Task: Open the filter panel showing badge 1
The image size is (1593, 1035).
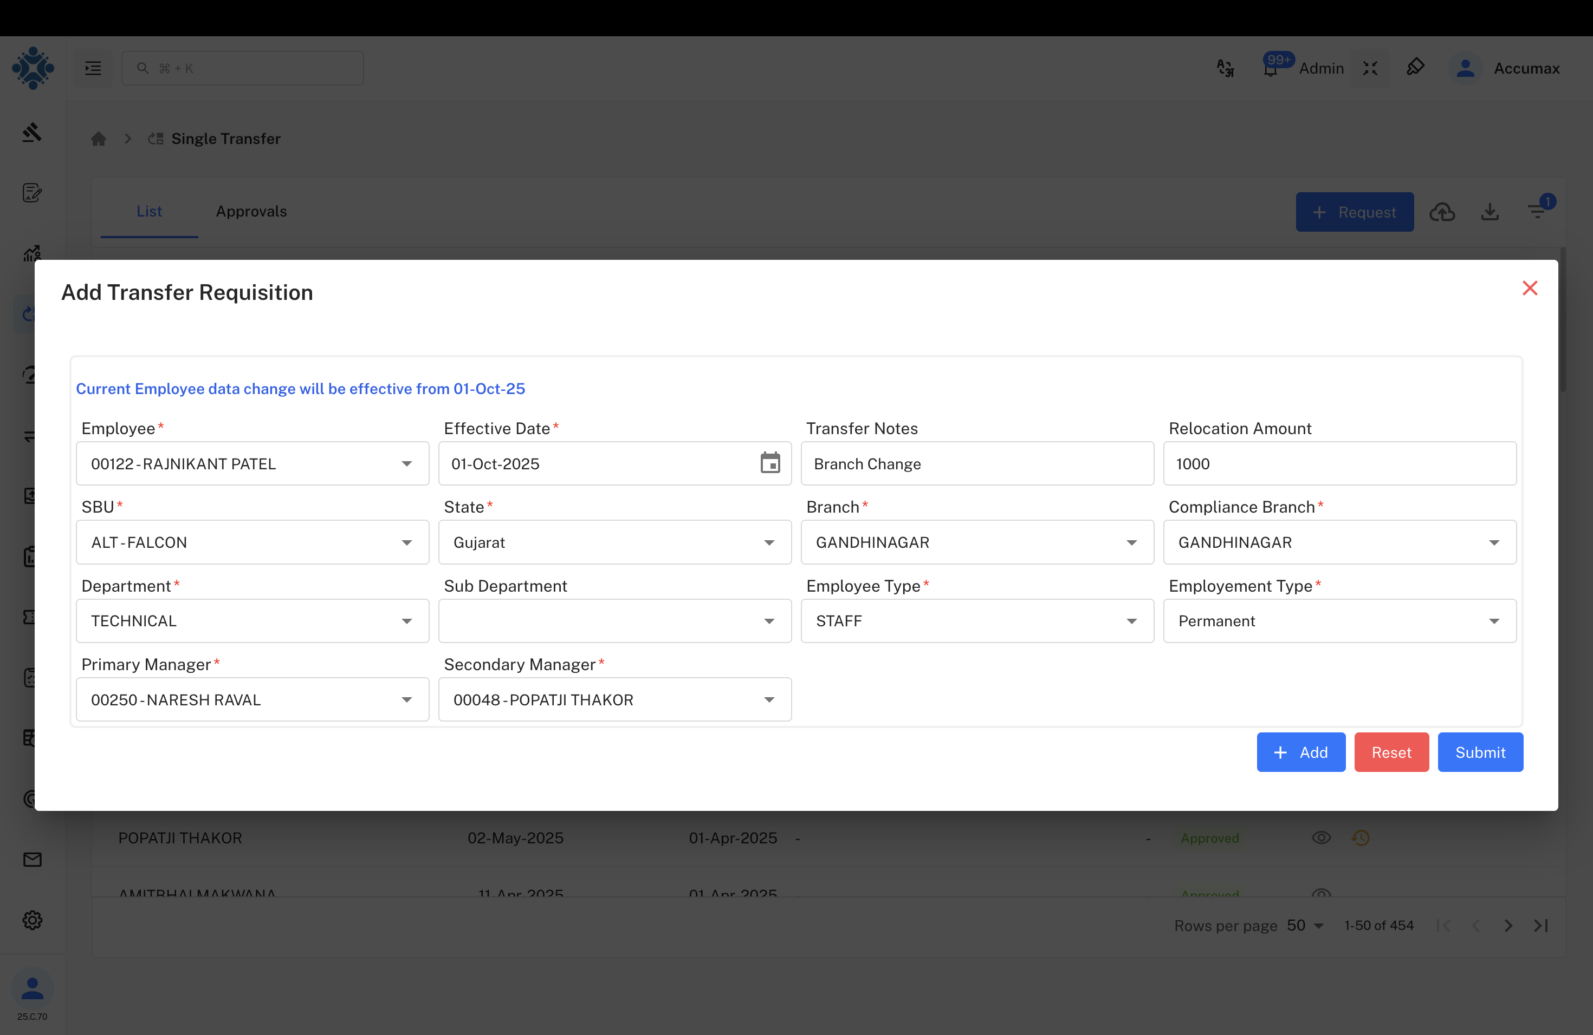Action: 1536,211
